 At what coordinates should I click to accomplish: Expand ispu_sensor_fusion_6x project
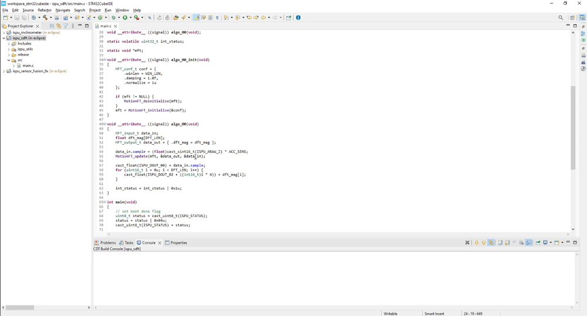(x=4, y=71)
